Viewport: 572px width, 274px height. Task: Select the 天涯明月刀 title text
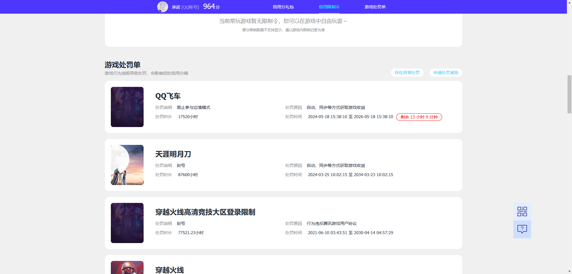[x=173, y=154]
